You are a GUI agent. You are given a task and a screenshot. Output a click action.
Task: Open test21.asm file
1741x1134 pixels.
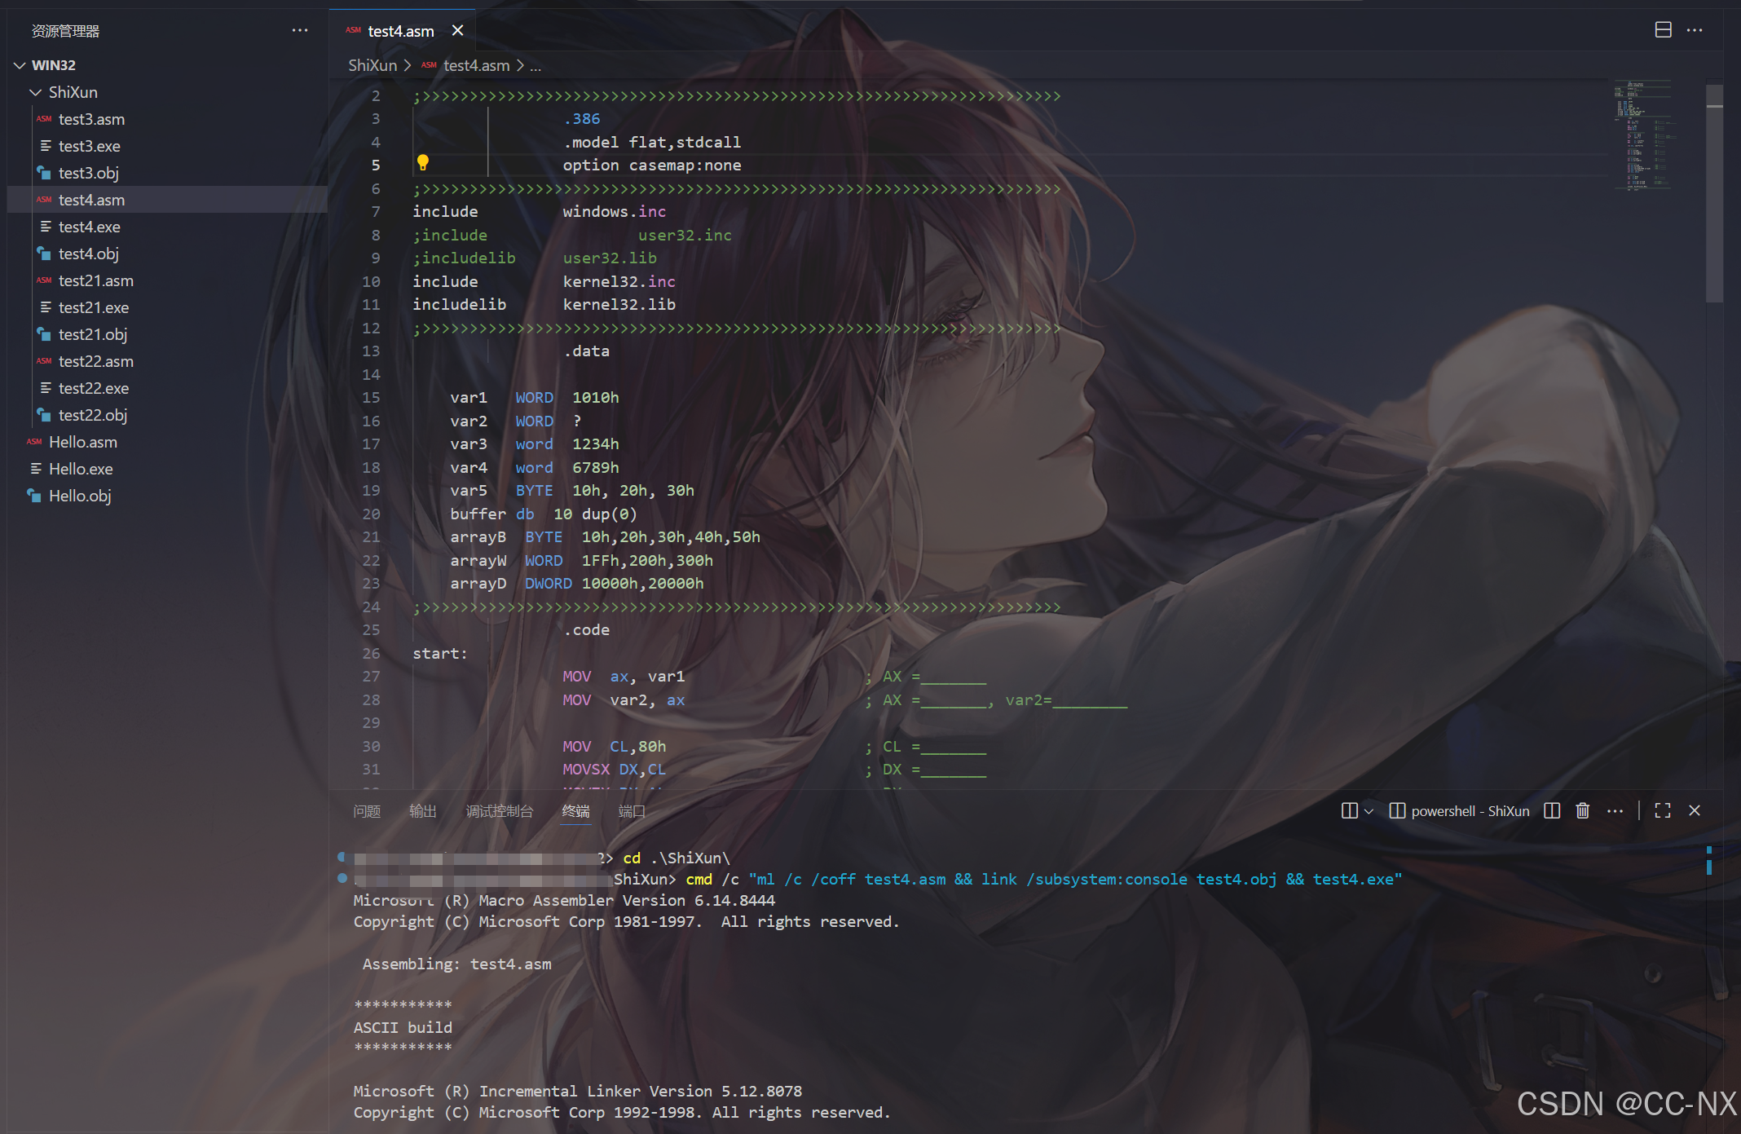click(167, 280)
